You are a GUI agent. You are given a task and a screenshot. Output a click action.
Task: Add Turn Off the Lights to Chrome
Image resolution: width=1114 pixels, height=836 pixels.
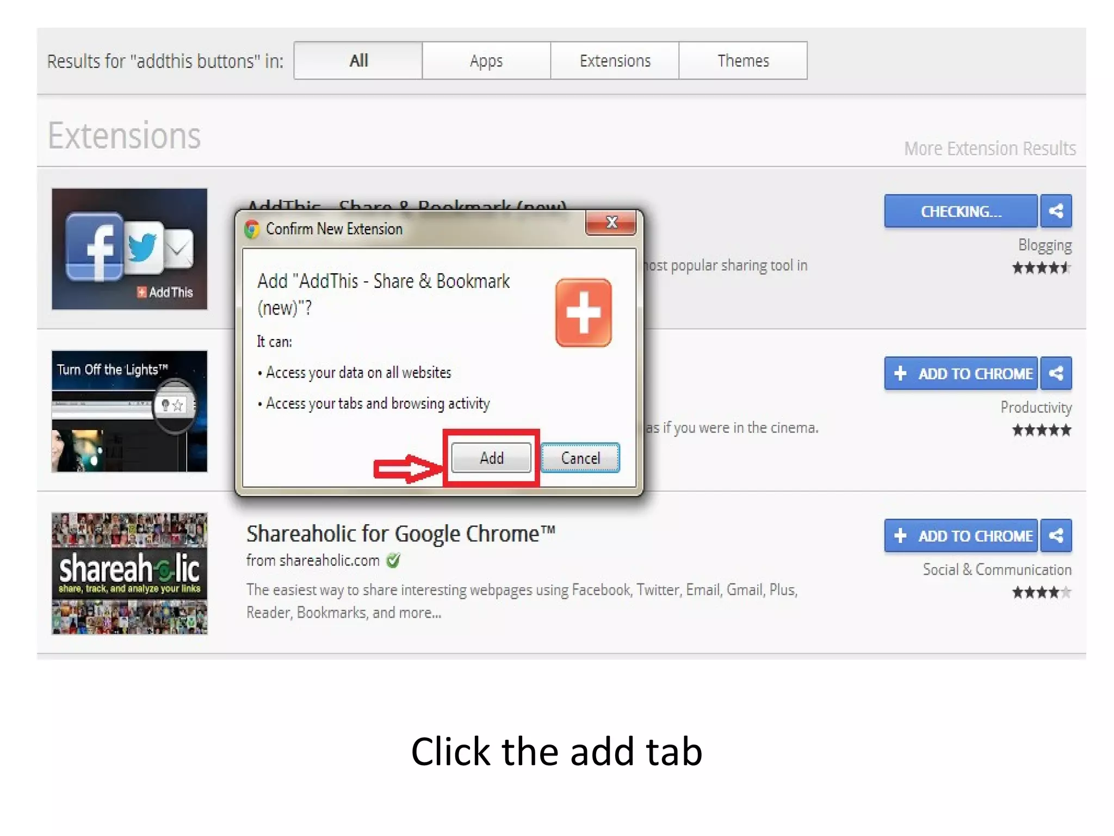coord(961,373)
